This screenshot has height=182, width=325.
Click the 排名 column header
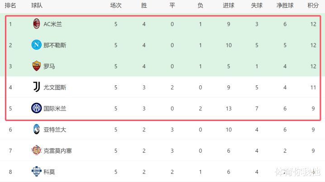[11, 6]
